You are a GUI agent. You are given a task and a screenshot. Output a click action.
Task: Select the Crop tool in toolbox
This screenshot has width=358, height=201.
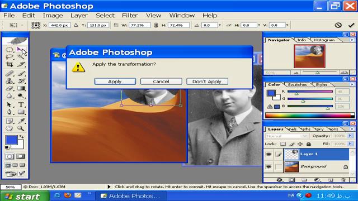10,65
